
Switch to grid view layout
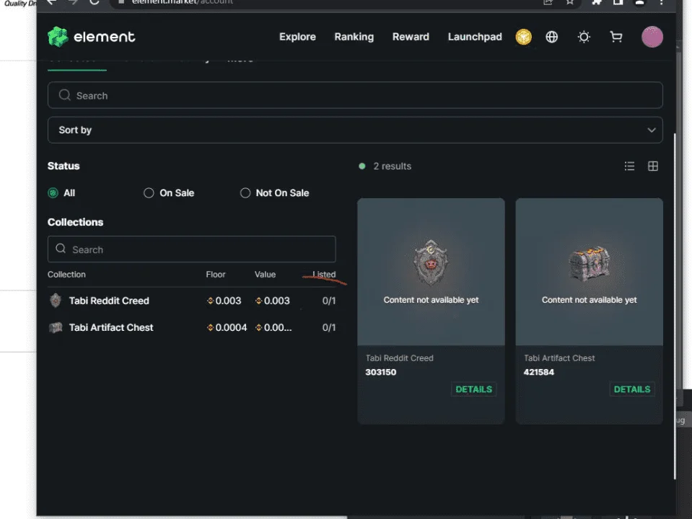pyautogui.click(x=653, y=166)
